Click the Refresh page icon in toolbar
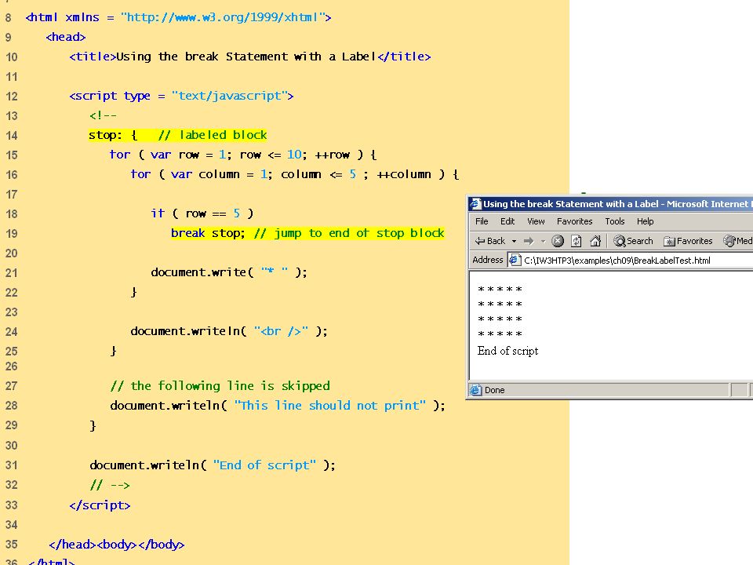Image resolution: width=753 pixels, height=565 pixels. tap(577, 241)
